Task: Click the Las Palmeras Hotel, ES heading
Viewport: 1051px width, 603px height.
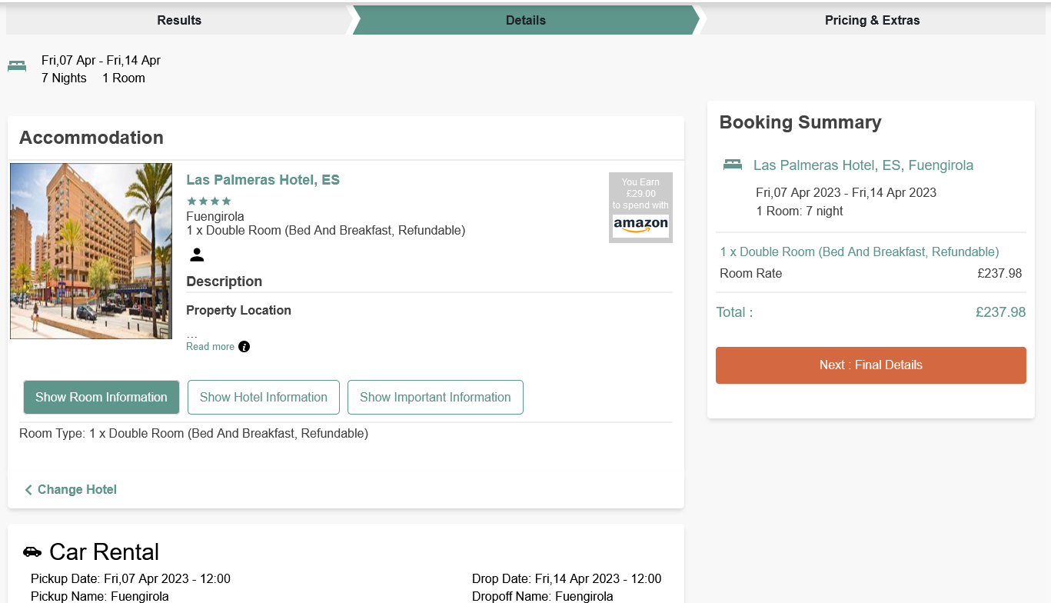Action: coord(262,179)
